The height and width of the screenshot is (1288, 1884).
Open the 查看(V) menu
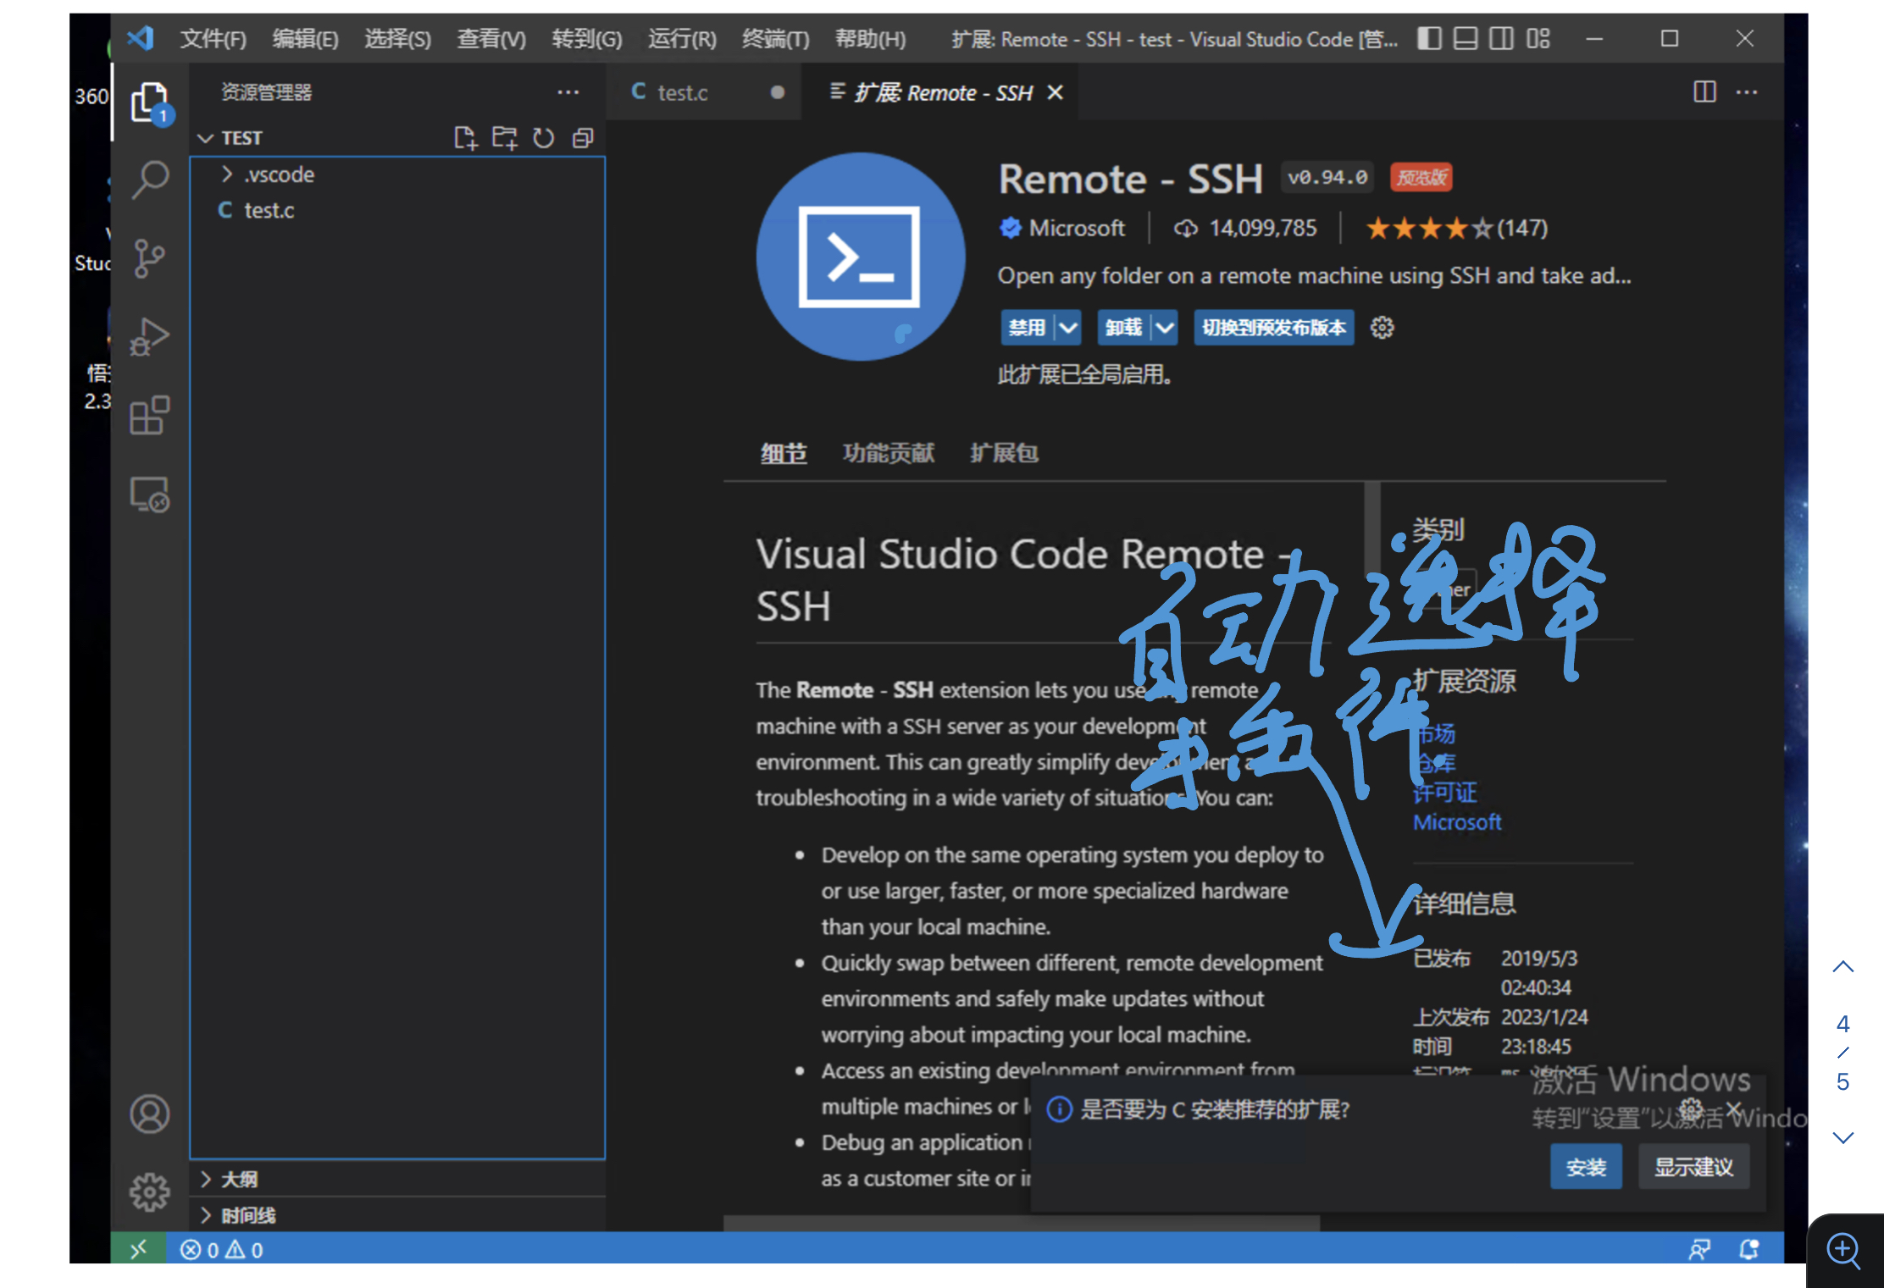coord(491,39)
